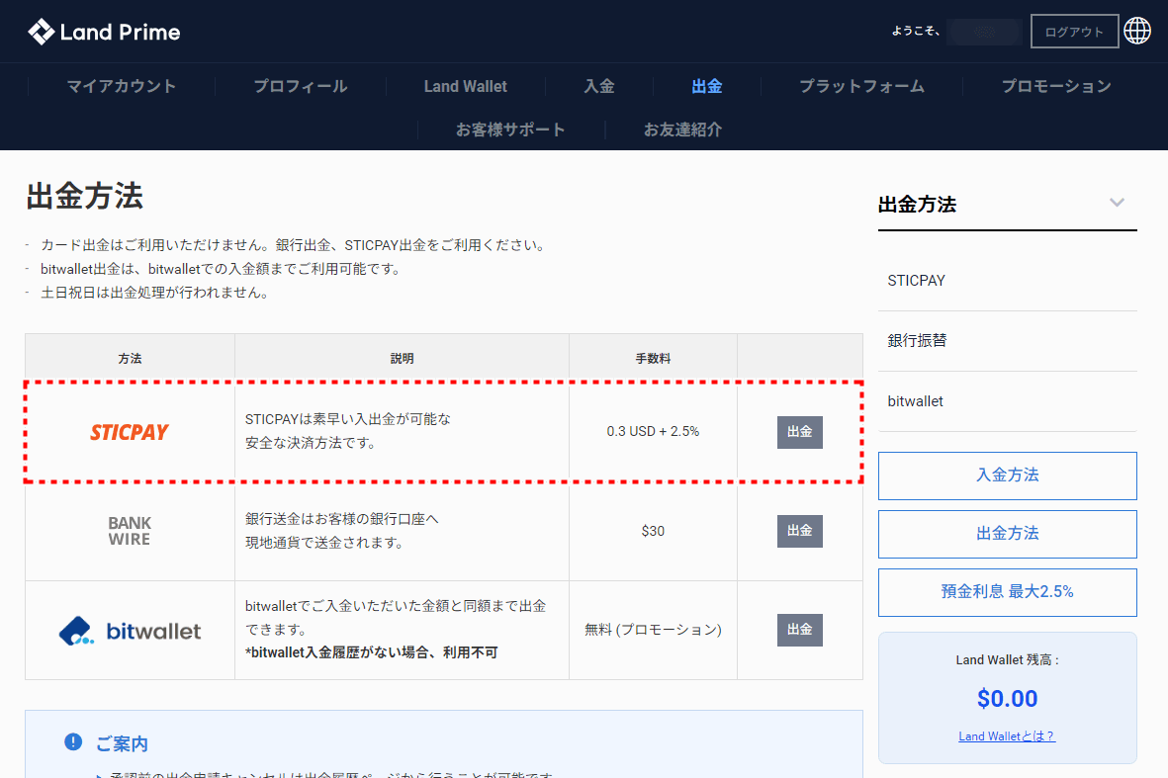Click the 入金方法 sidebar button
This screenshot has width=1168, height=778.
point(1007,475)
